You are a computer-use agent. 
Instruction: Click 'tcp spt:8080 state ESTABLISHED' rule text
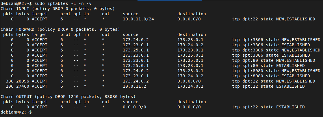pyautogui.click(x=271, y=76)
